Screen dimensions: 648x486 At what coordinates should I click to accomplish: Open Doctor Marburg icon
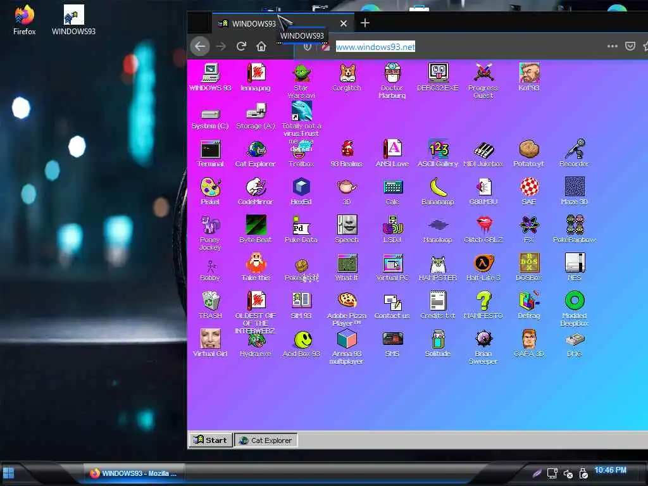pyautogui.click(x=392, y=73)
